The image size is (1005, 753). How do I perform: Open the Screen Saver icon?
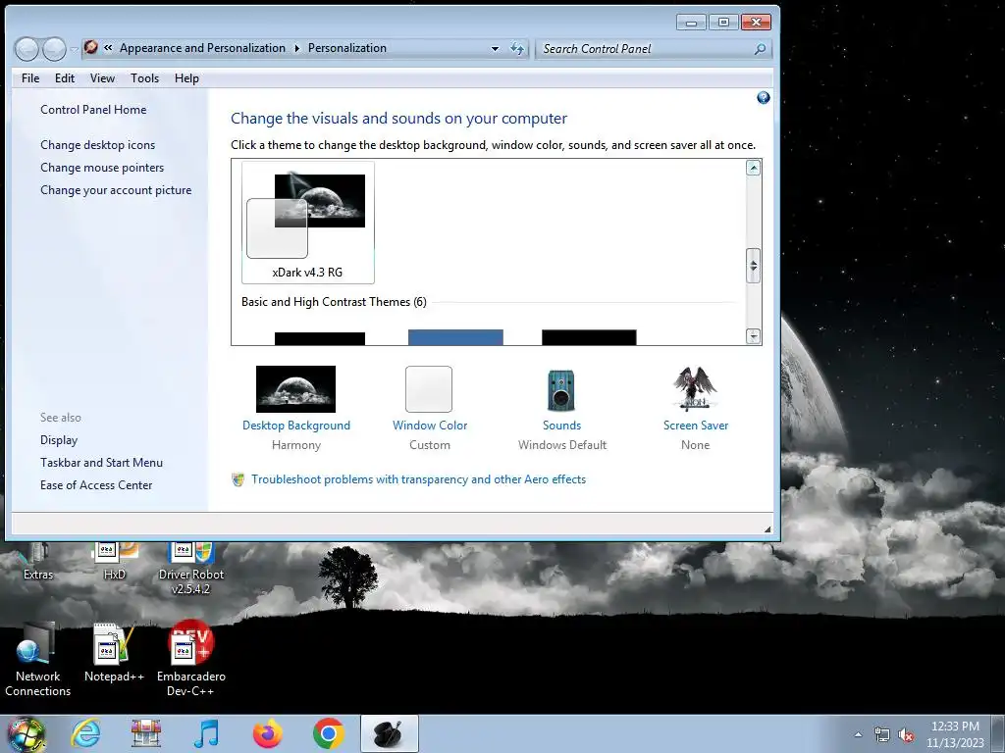pos(695,388)
